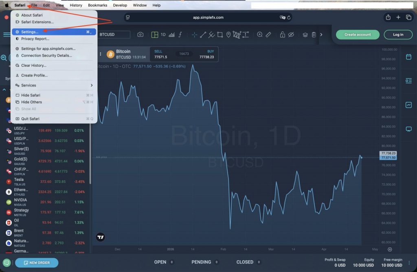Screen dimensions: 417x272
Task: Click the BTCUSD symbol search field
Action: coord(114,35)
